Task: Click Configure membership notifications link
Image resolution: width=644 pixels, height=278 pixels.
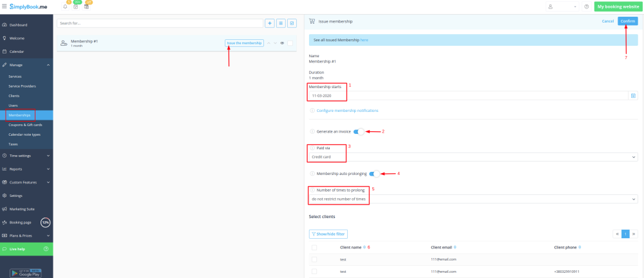Action: pos(347,111)
